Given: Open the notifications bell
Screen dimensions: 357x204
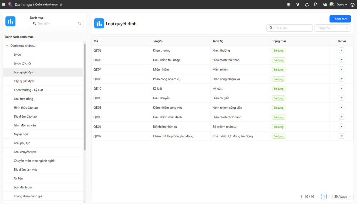Looking at the screenshot, I should [307, 5].
